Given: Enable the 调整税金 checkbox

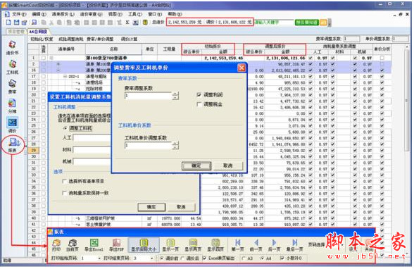Looking at the screenshot, I should click(199, 104).
